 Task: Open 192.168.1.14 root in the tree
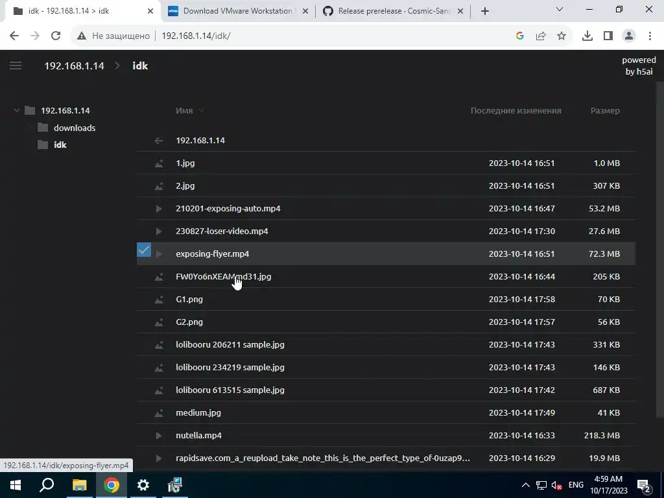point(65,110)
